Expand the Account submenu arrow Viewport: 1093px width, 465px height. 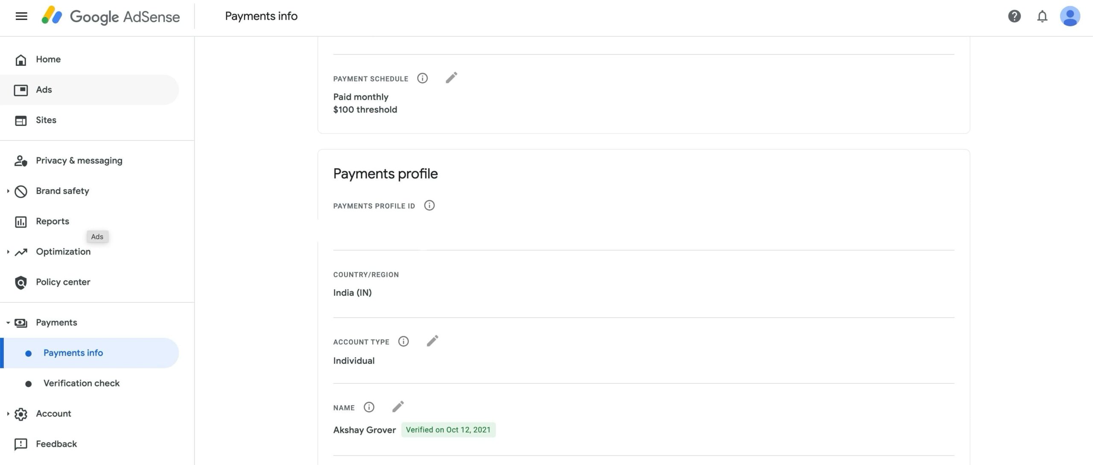(8, 414)
